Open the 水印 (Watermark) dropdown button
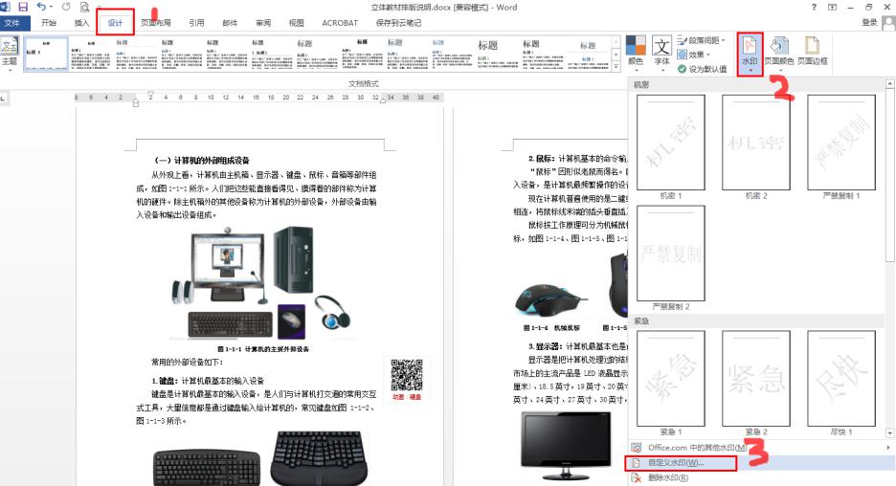Image resolution: width=896 pixels, height=486 pixels. 750,54
